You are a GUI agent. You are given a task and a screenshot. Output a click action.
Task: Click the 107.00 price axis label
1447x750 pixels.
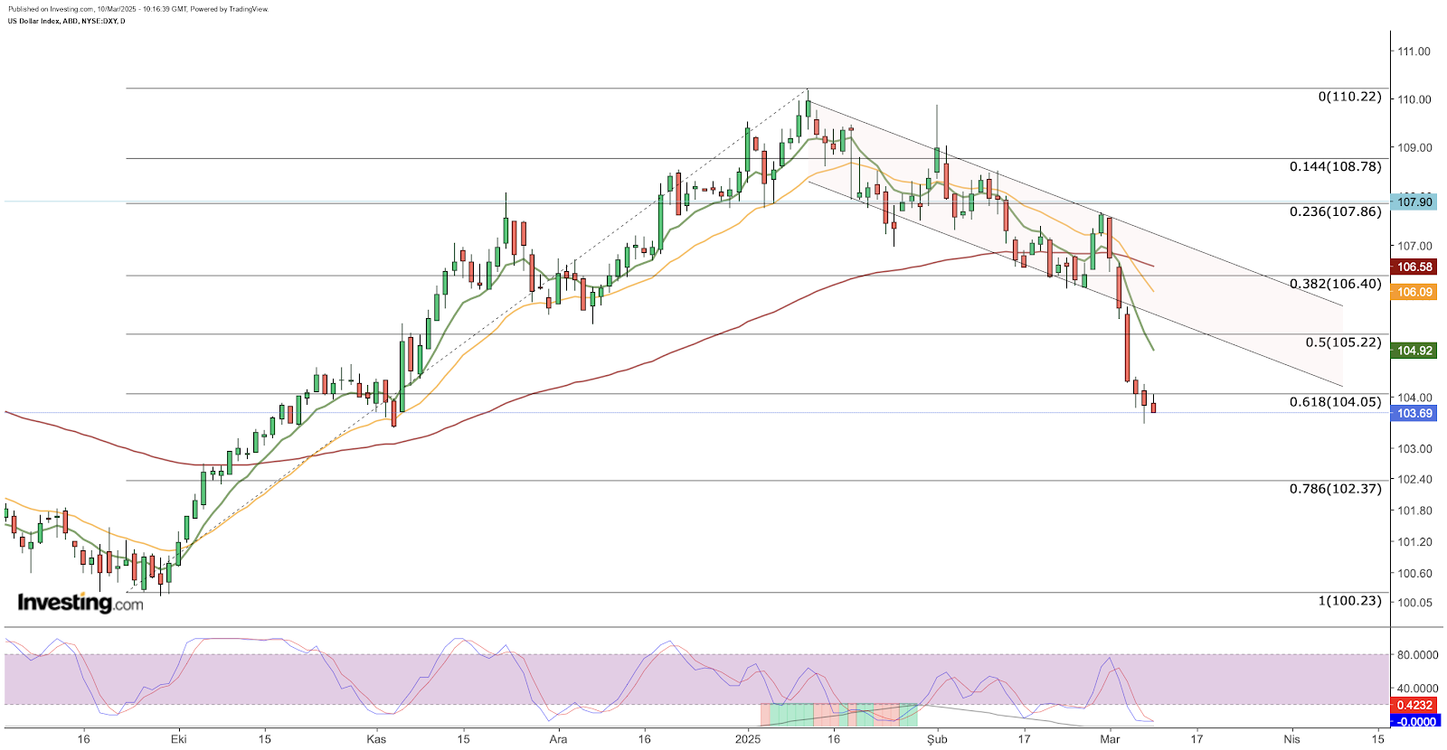(x=1414, y=246)
